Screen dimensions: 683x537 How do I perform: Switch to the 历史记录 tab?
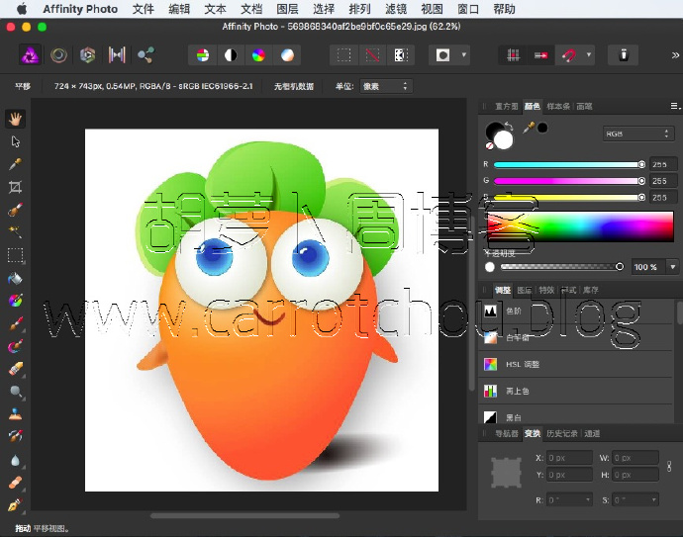pyautogui.click(x=561, y=433)
